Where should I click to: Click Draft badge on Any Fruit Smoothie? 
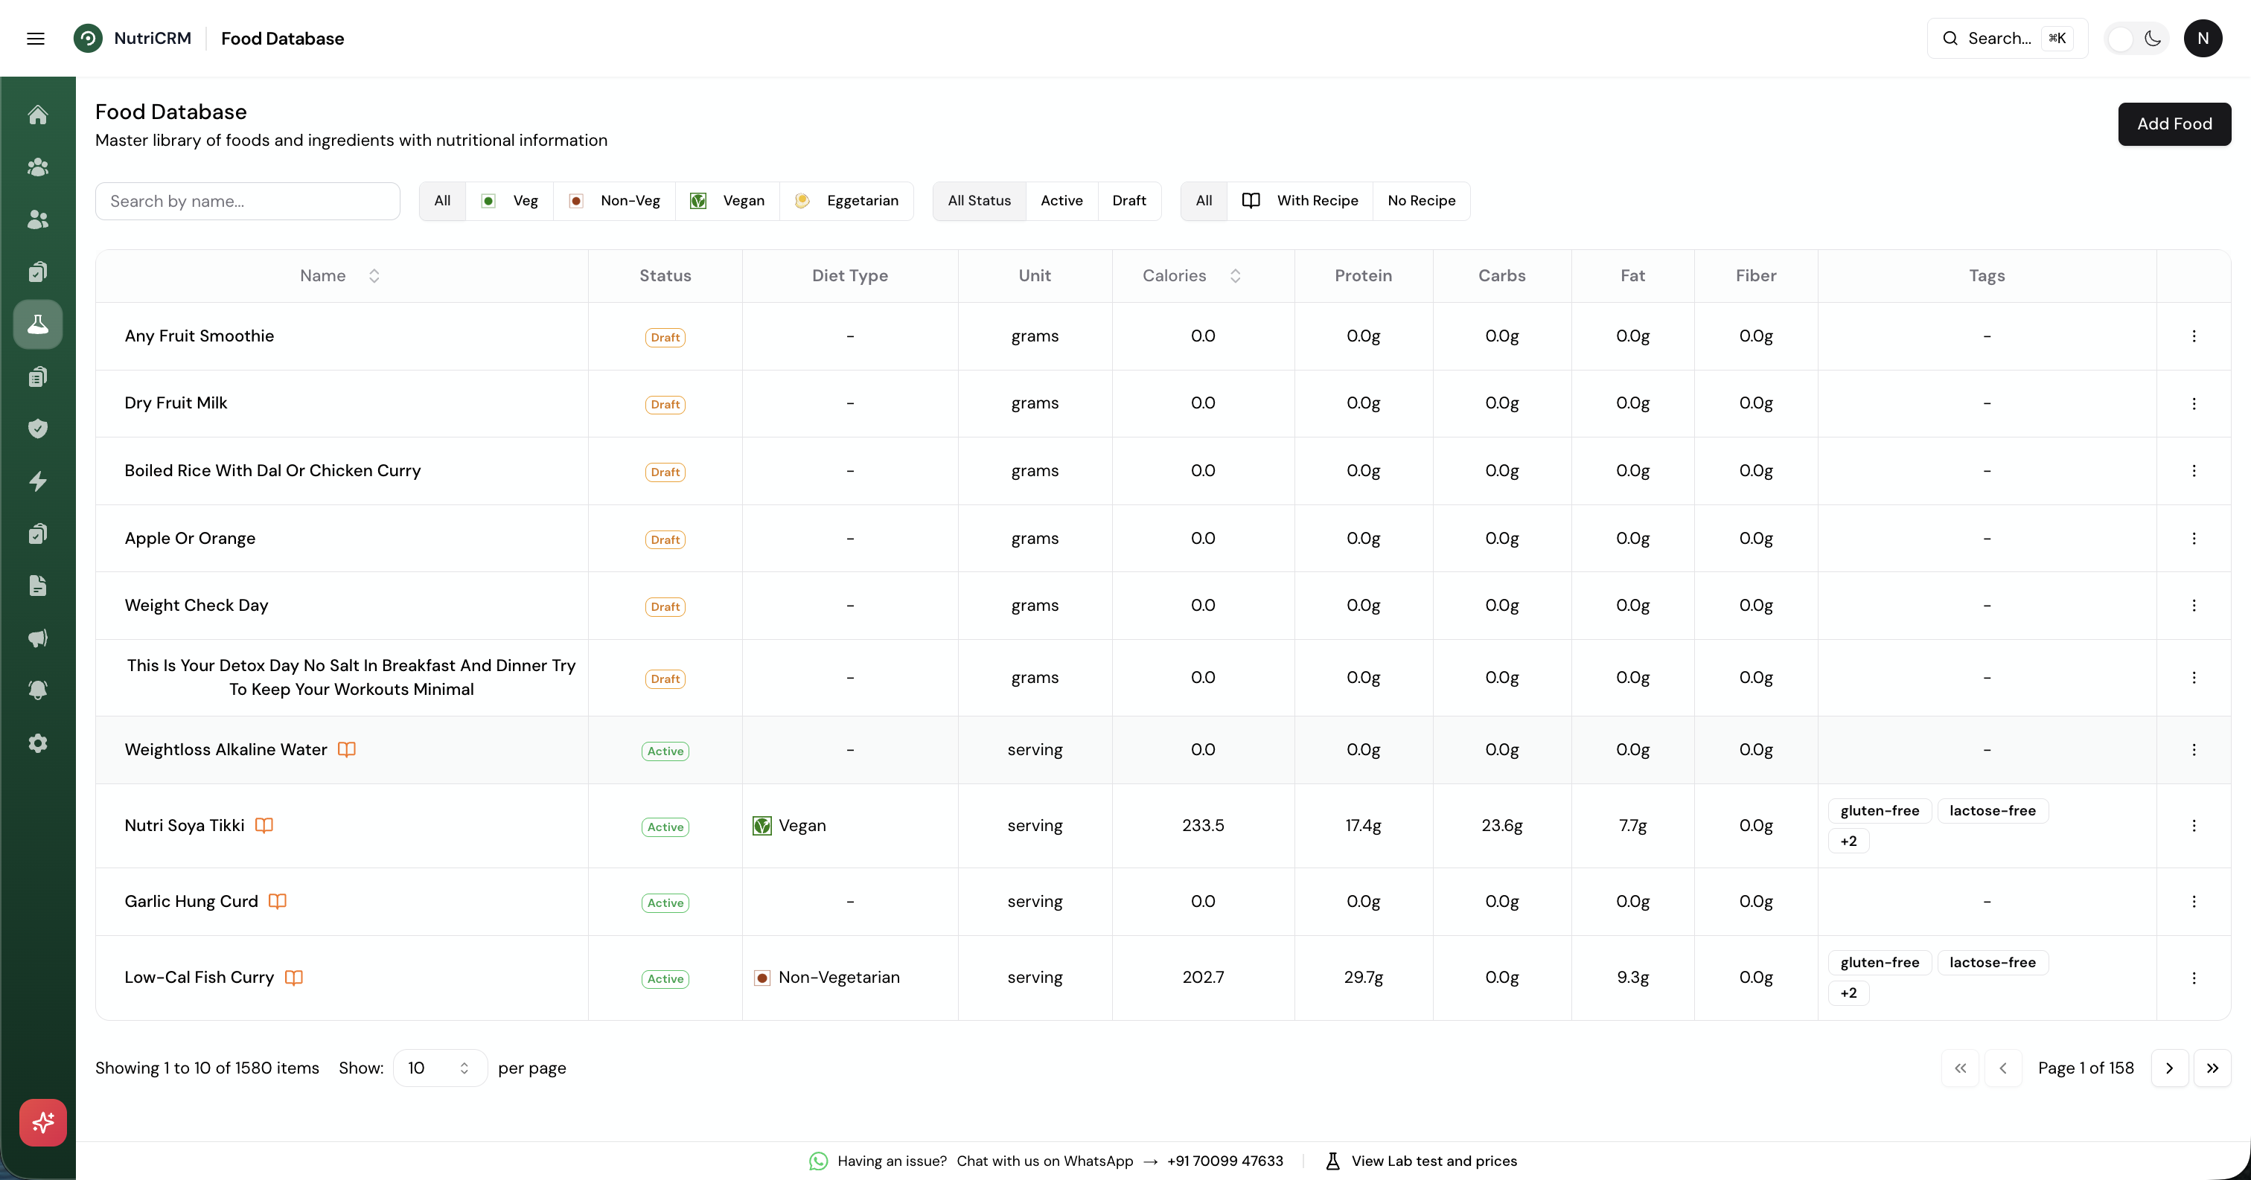(665, 337)
